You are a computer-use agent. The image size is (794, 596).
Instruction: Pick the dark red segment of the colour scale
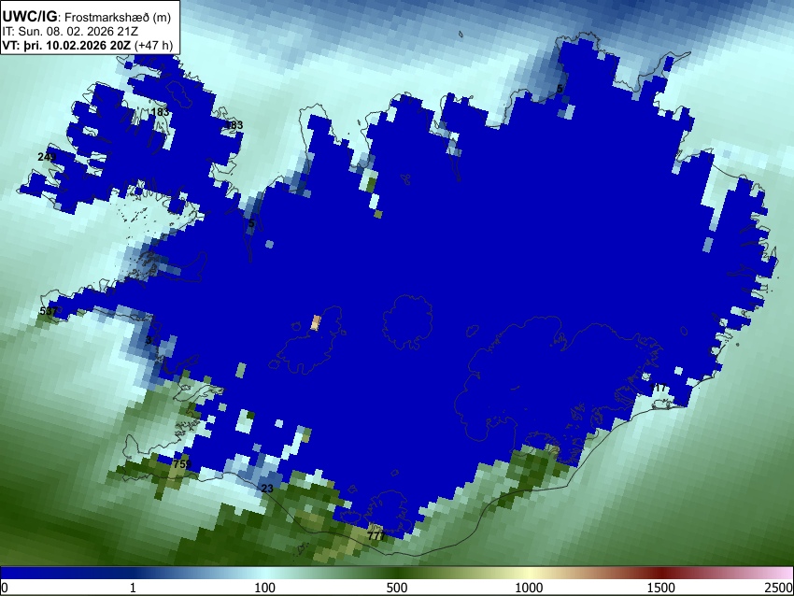click(x=661, y=574)
